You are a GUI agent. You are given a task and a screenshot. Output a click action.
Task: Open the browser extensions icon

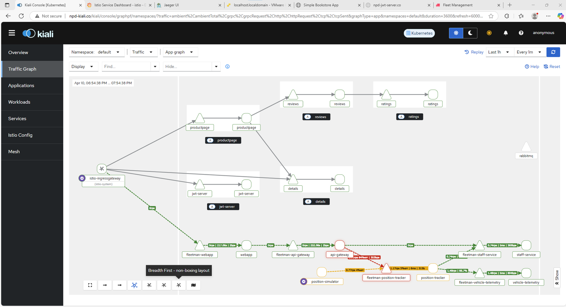click(x=507, y=16)
